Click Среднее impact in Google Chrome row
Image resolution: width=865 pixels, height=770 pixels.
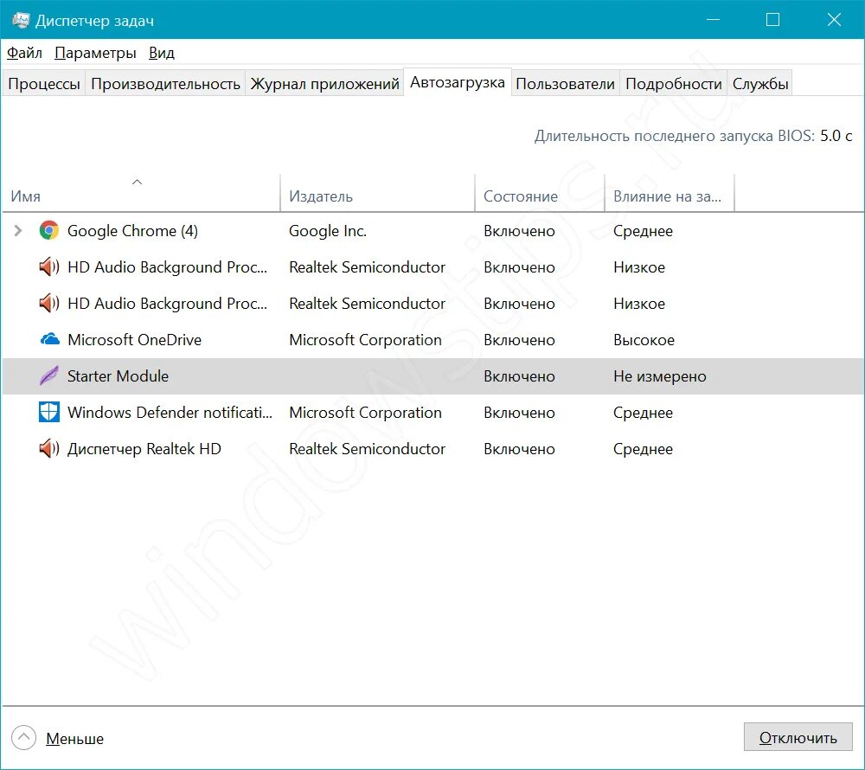click(644, 231)
